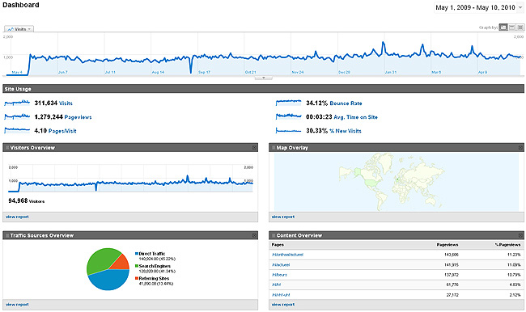Click the Pageviews column header in Content Overview
Screen dimensions: 526x312
(448, 245)
